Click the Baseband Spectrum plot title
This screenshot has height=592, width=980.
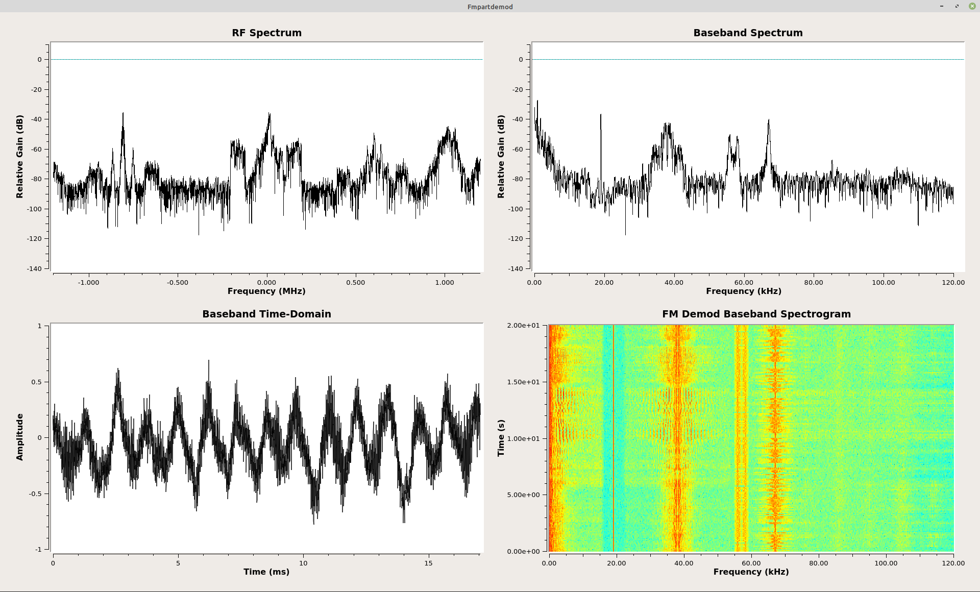(x=747, y=33)
